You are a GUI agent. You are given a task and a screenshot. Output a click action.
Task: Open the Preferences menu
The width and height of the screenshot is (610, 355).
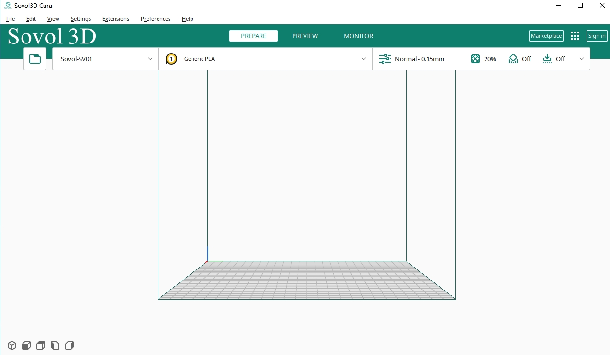click(156, 19)
